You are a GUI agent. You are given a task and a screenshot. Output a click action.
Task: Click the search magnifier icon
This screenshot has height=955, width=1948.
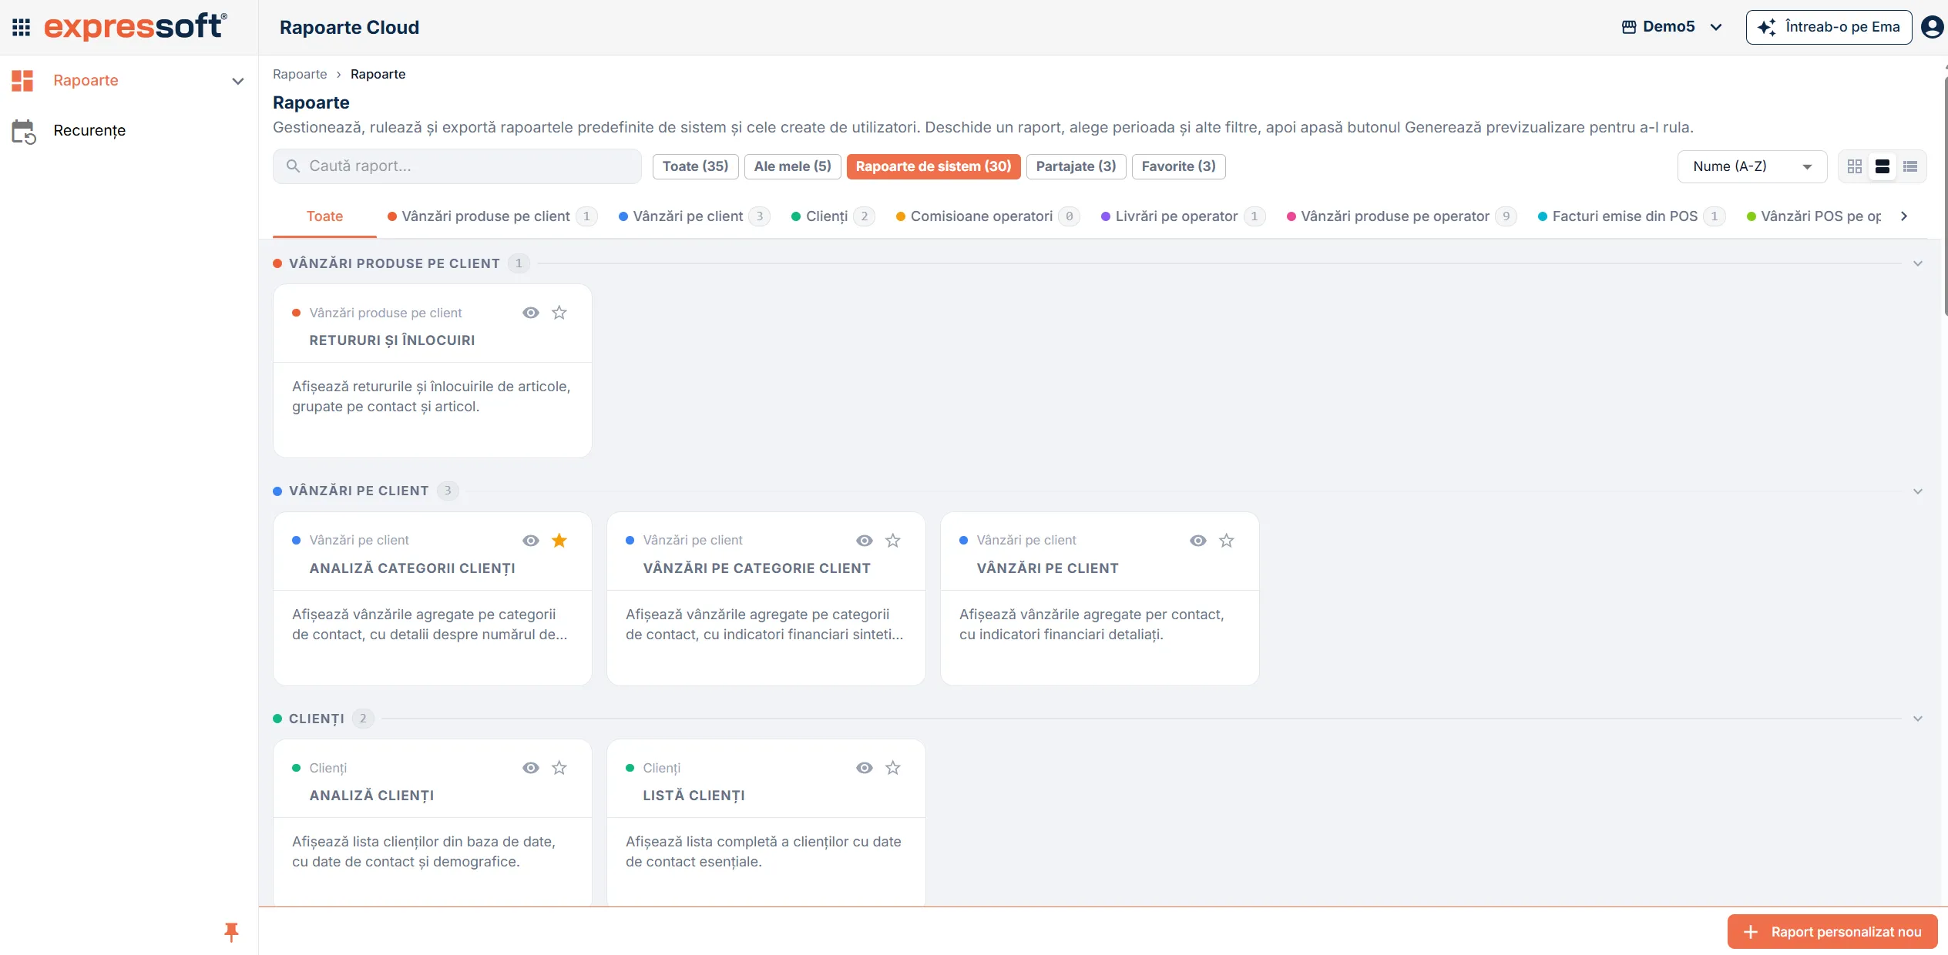[x=293, y=166]
